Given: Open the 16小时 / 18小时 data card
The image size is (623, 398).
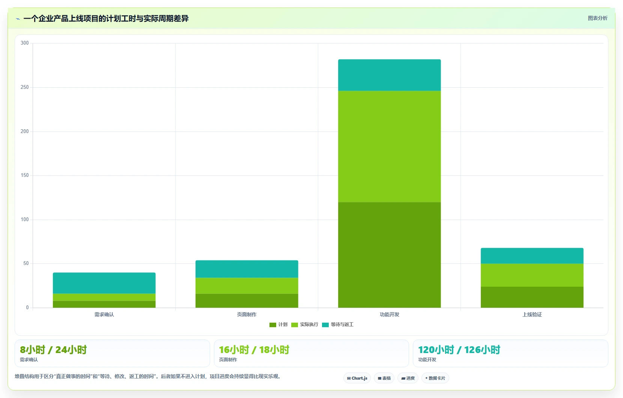Looking at the screenshot, I should pyautogui.click(x=311, y=353).
